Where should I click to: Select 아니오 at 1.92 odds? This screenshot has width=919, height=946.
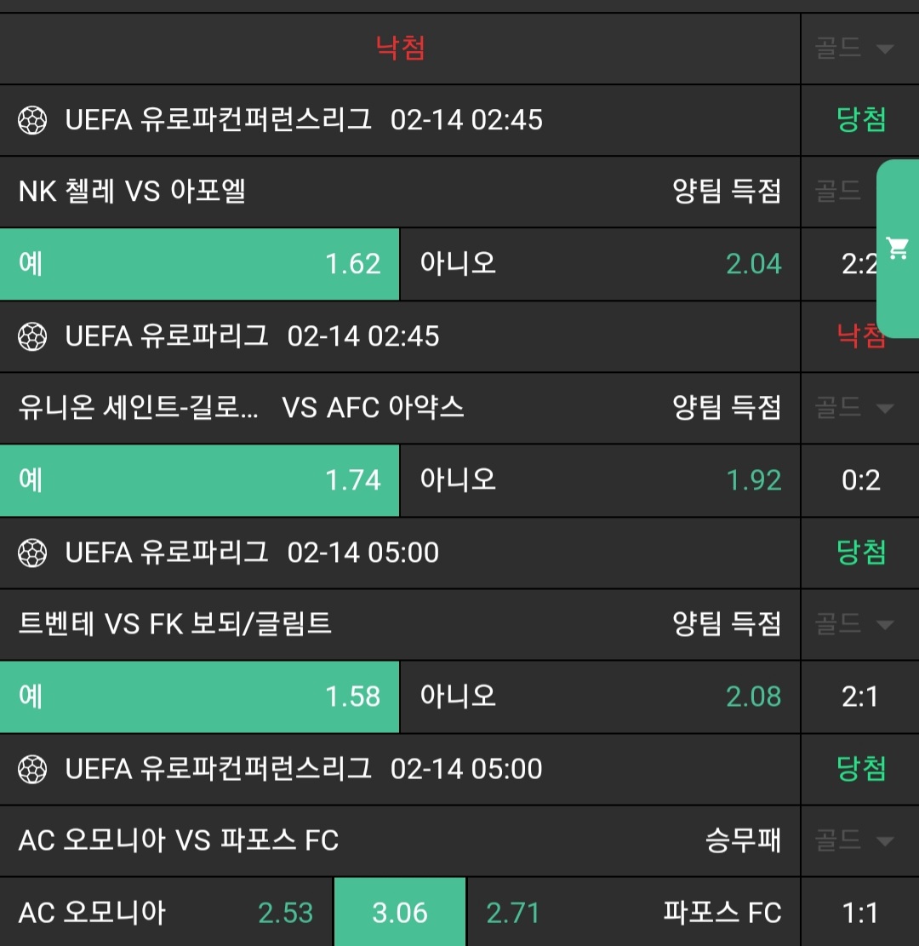(599, 480)
